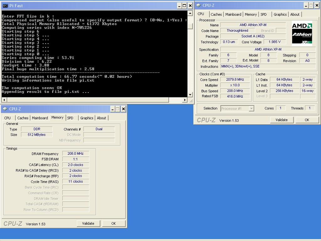Open the SPD tab in the lower-left CPU-Z window
Screen dimensions: 321x241
70,118
